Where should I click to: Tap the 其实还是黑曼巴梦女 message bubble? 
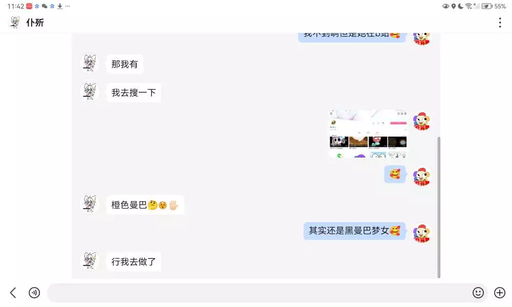[354, 231]
